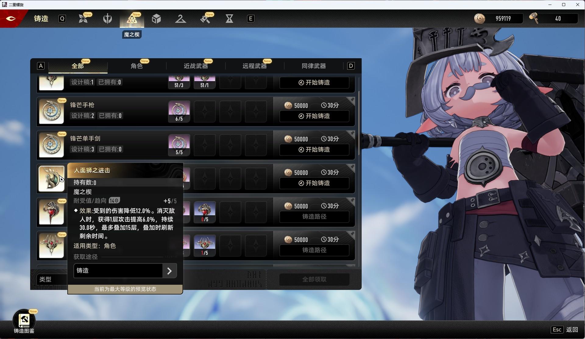This screenshot has height=339, width=585.
Task: Select the 锋芒单手剑 item thumbnail
Action: click(x=51, y=145)
